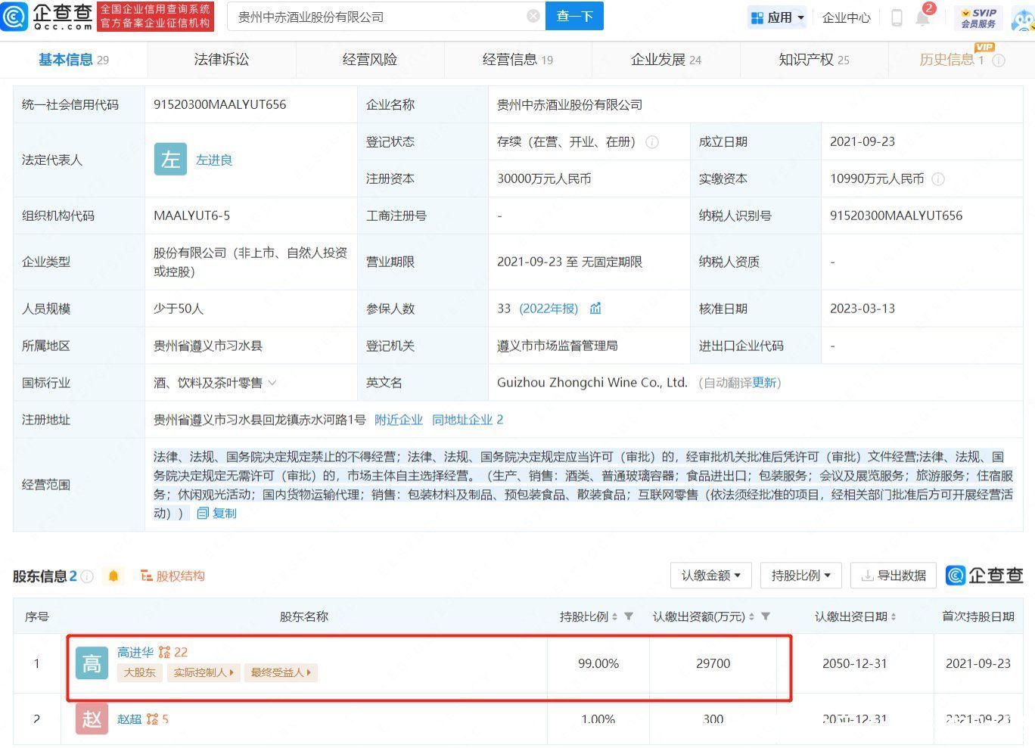Click the 赵 shareholder avatar
The width and height of the screenshot is (1035, 748).
pyautogui.click(x=92, y=719)
